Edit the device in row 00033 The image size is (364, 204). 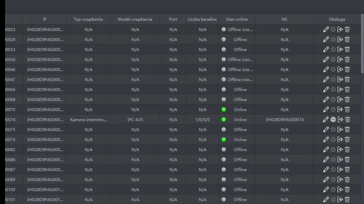tap(326, 50)
